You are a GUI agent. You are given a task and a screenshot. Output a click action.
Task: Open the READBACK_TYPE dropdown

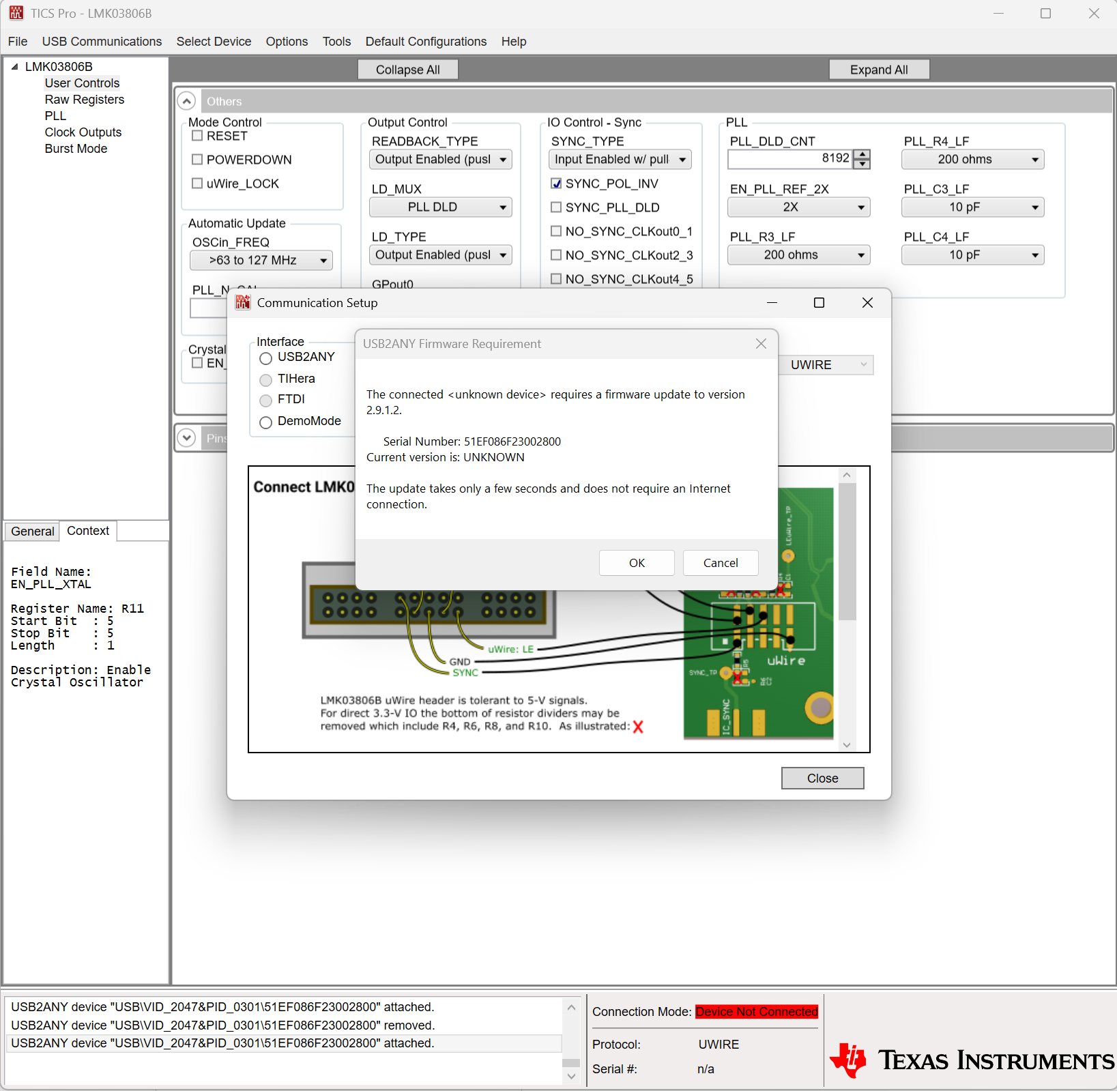[x=441, y=160]
